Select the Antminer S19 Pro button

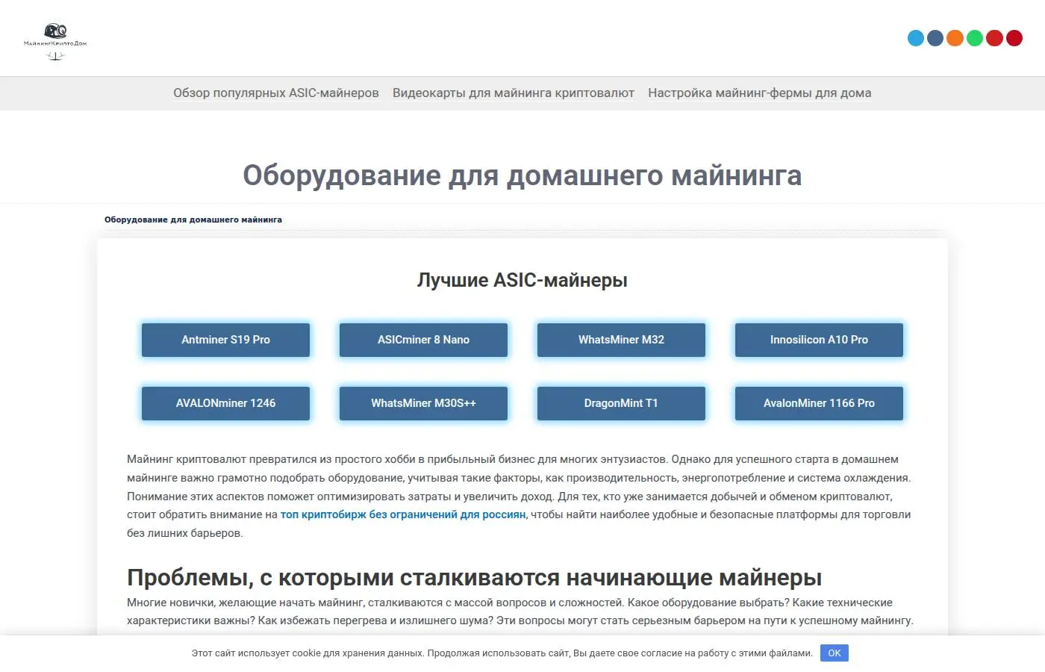pos(225,340)
